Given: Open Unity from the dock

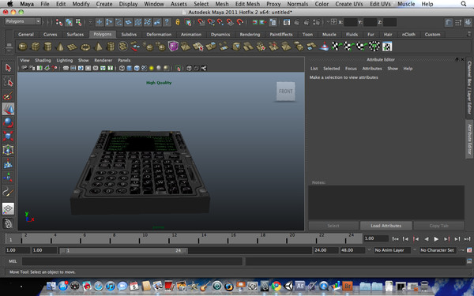Looking at the screenshot, I should [288, 286].
